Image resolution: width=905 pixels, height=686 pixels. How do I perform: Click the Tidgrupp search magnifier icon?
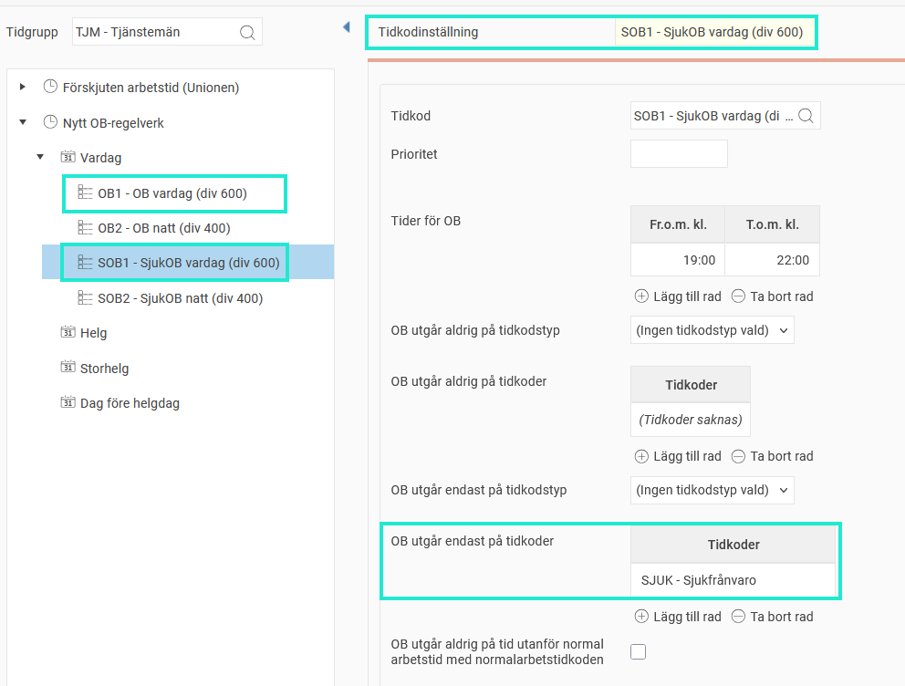[x=247, y=33]
